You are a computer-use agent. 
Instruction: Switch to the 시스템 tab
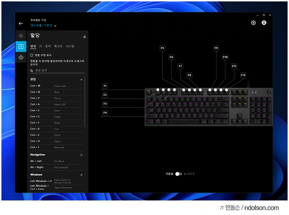[70, 46]
